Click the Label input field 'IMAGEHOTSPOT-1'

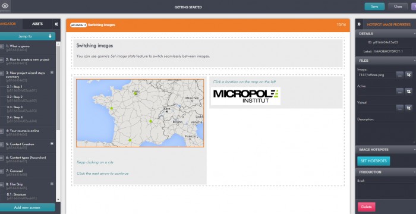click(393, 51)
